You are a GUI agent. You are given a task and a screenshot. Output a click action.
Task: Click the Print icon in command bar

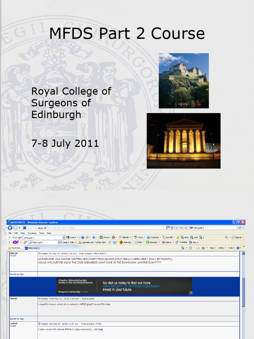203,248
